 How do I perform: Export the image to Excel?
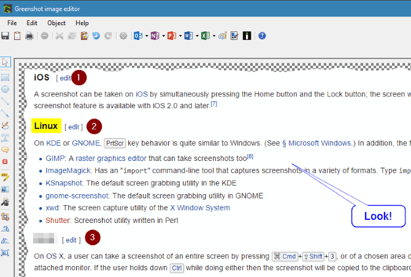pyautogui.click(x=205, y=36)
